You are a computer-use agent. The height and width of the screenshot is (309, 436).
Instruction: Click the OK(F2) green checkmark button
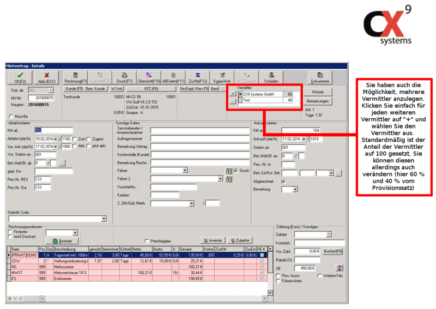(20, 77)
